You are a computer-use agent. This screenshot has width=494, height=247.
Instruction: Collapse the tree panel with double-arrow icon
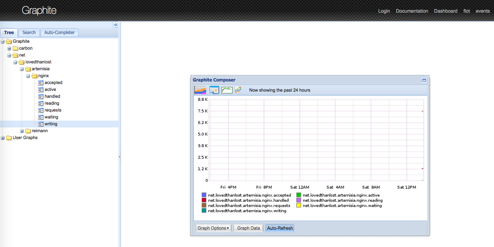coord(116,25)
